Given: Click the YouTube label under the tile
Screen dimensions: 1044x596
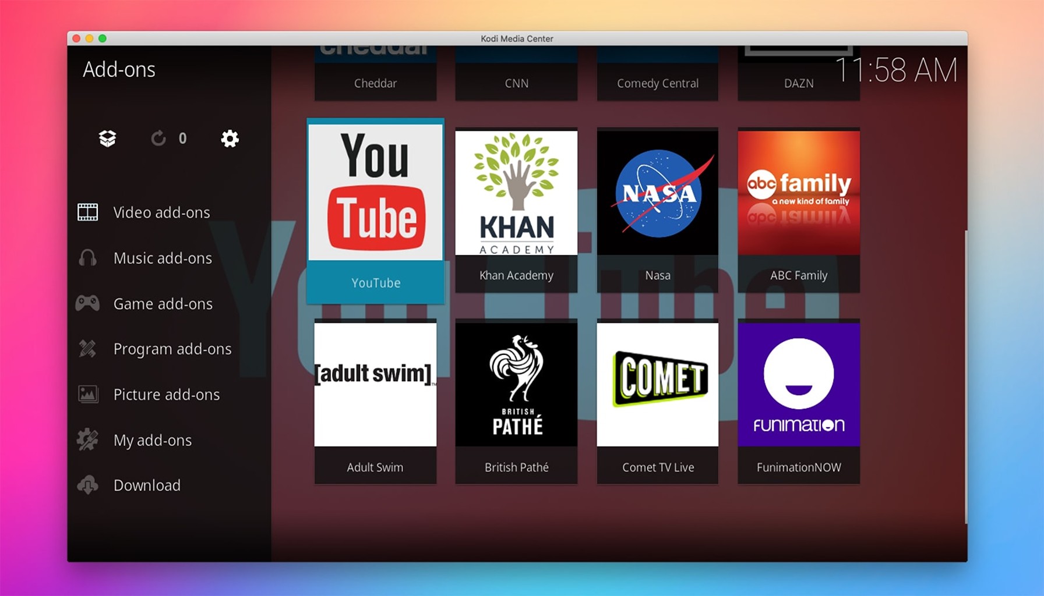Looking at the screenshot, I should 376,283.
